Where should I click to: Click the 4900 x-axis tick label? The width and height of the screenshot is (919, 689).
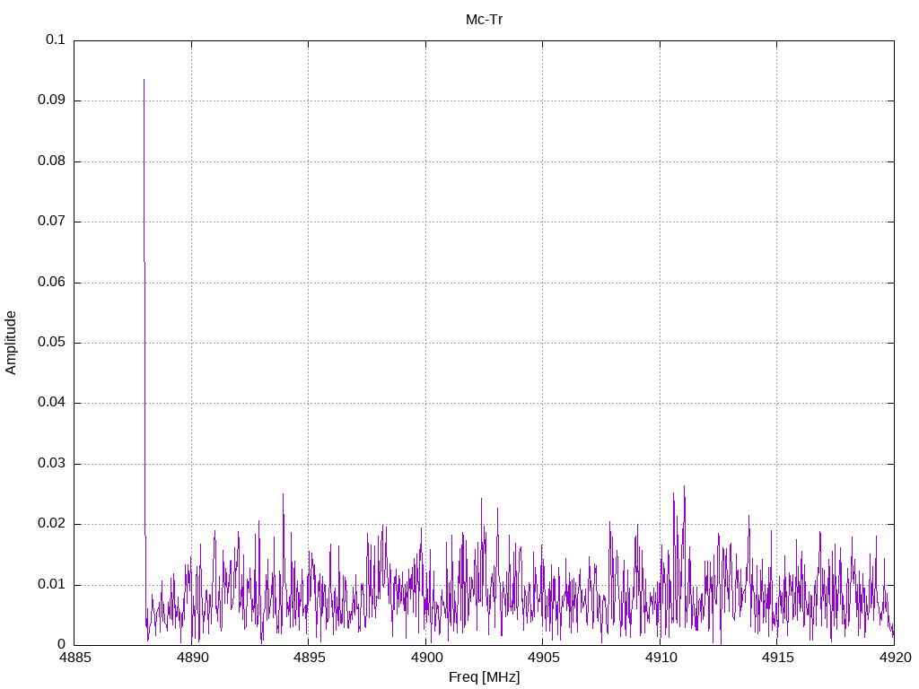point(425,658)
